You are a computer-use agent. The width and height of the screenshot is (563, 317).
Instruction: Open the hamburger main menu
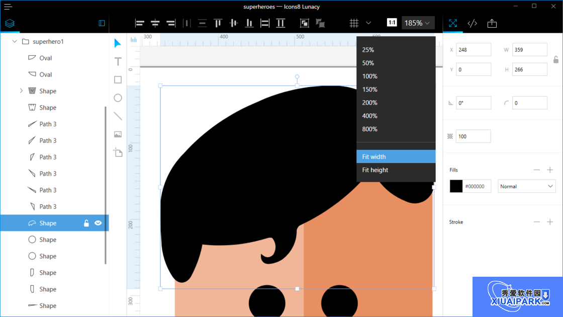tap(8, 7)
